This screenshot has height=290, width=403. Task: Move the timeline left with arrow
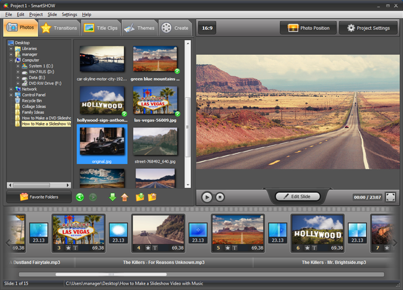pos(8,242)
